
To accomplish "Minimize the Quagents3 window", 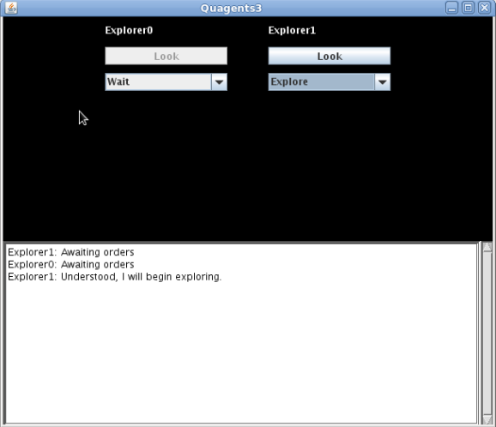I will pos(451,8).
